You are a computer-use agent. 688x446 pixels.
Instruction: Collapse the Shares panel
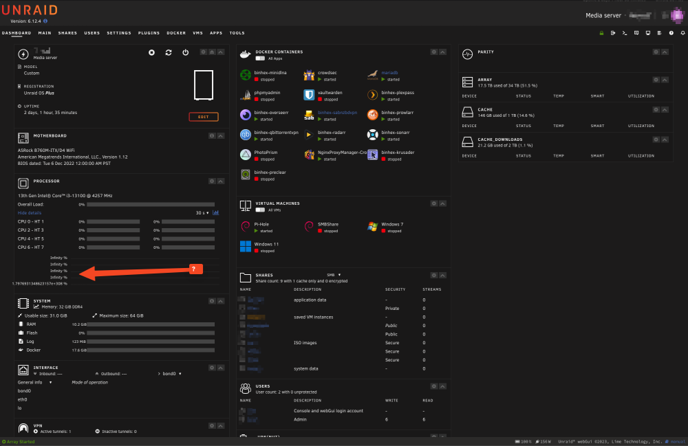pyautogui.click(x=442, y=275)
